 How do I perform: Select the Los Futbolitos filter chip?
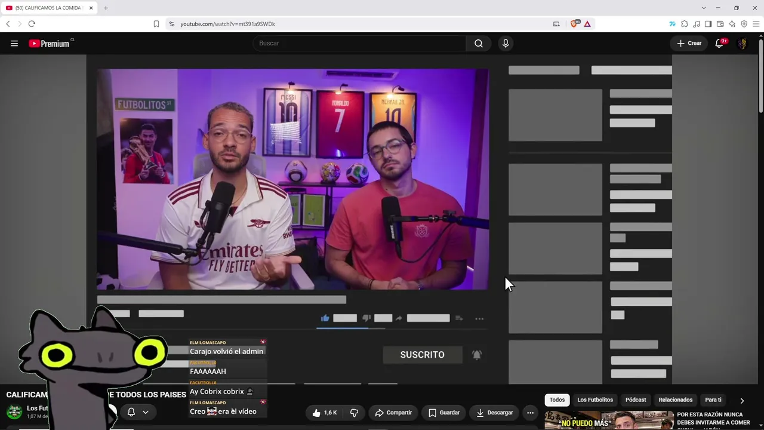[x=595, y=400]
